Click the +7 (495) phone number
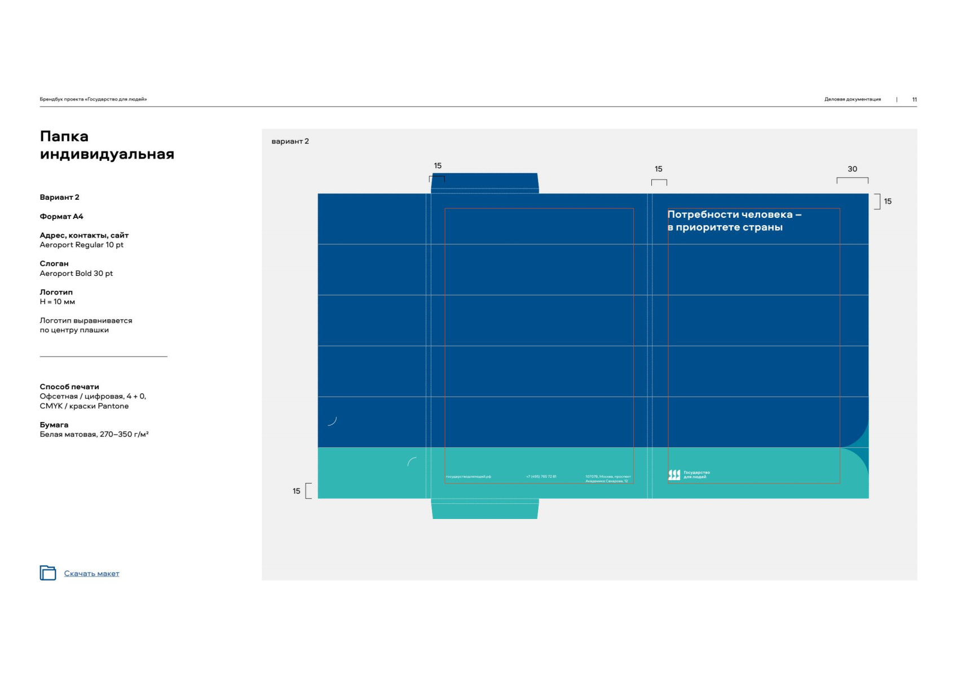Image resolution: width=957 pixels, height=677 pixels. point(541,477)
